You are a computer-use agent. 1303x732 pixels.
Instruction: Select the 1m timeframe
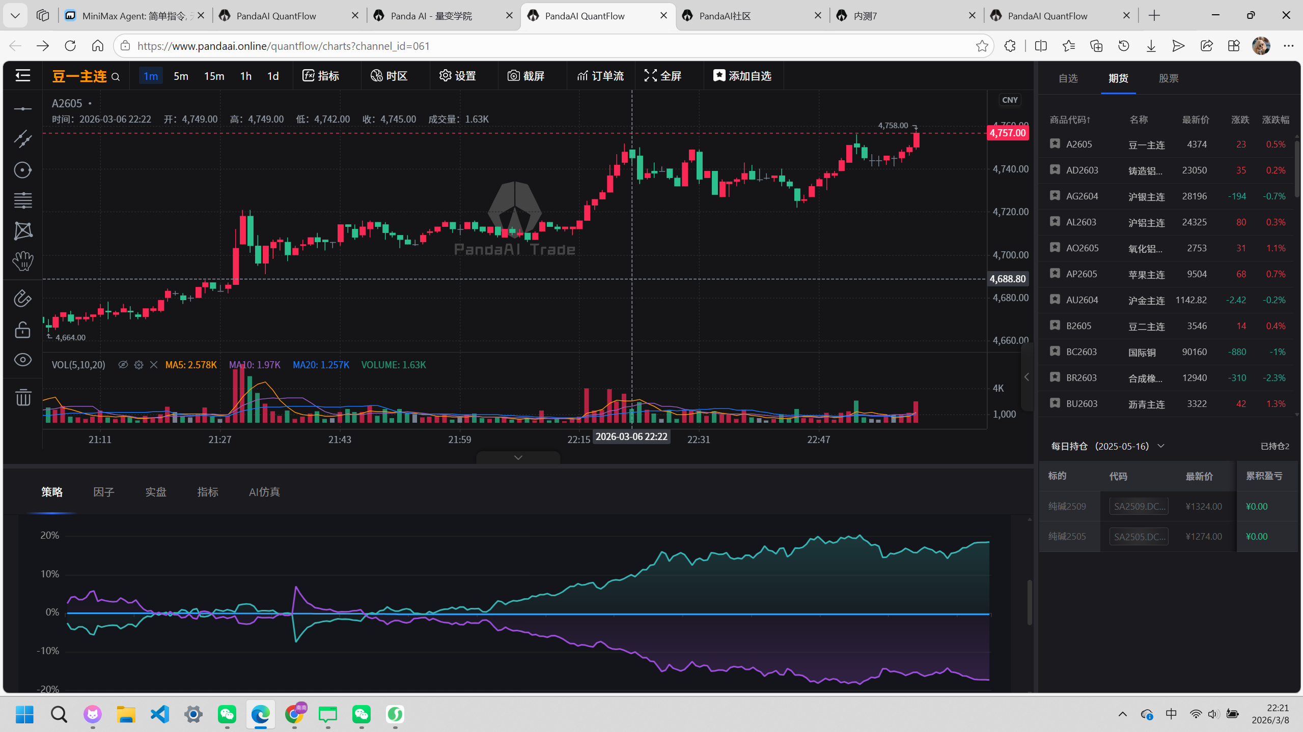click(x=151, y=76)
